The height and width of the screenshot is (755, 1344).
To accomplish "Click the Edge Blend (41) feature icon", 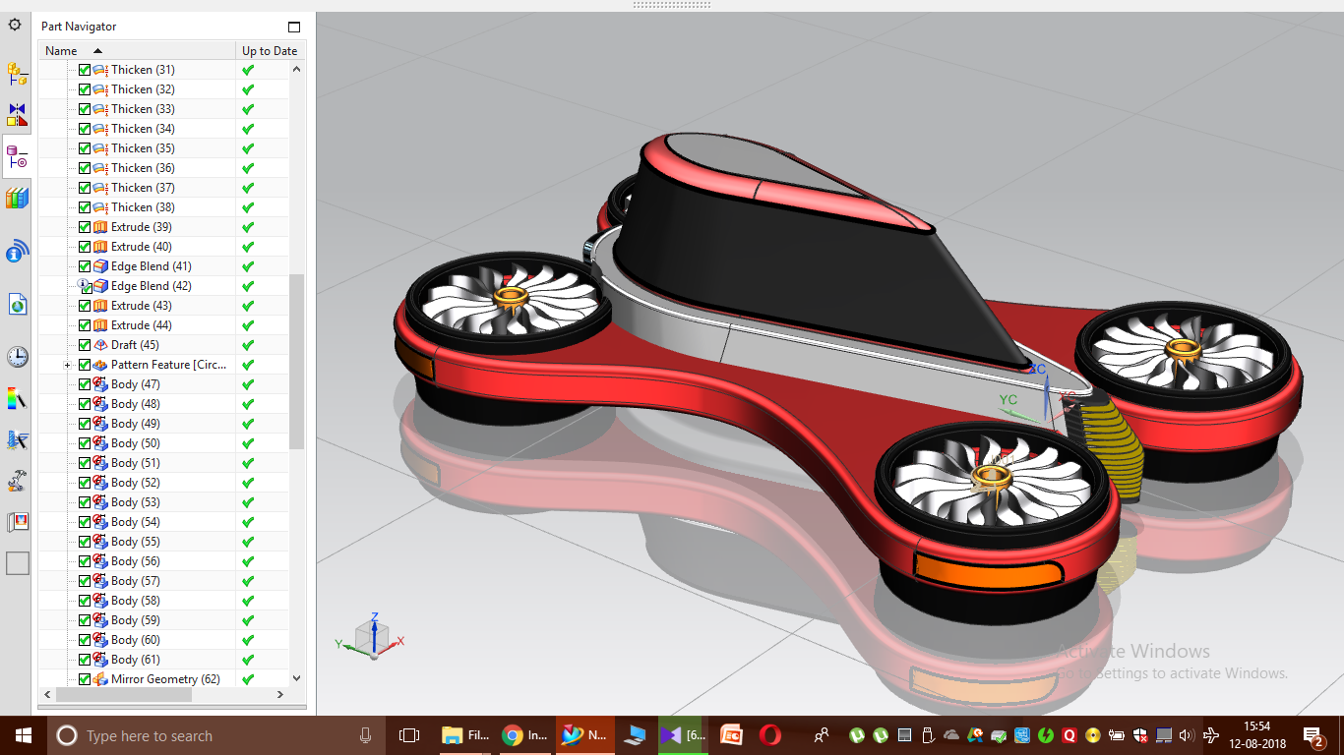I will [99, 266].
